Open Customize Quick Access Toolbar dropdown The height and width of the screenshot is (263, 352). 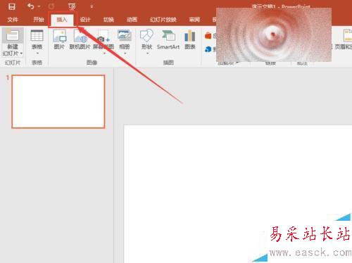tap(92, 6)
